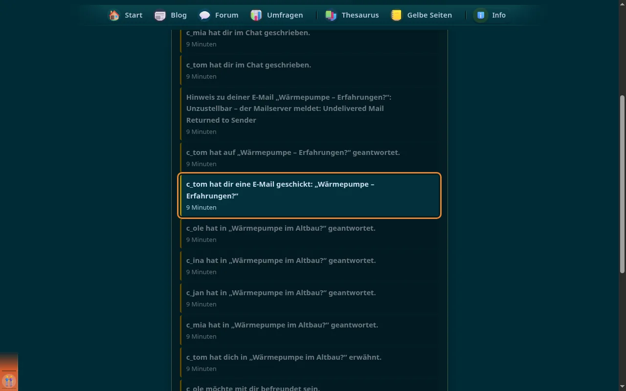Open highlighted c_tom E-Mail notification
The width and height of the screenshot is (626, 391).
tap(310, 195)
